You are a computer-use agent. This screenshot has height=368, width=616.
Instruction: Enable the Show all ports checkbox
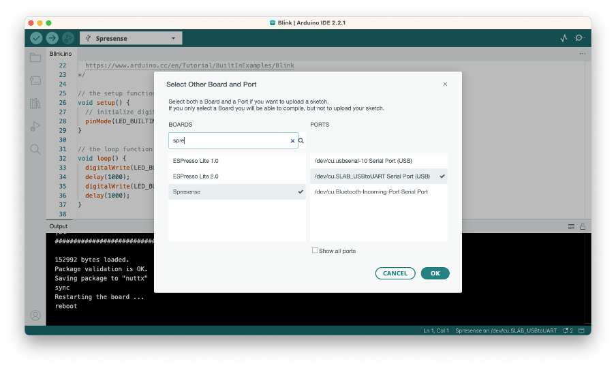pos(315,251)
